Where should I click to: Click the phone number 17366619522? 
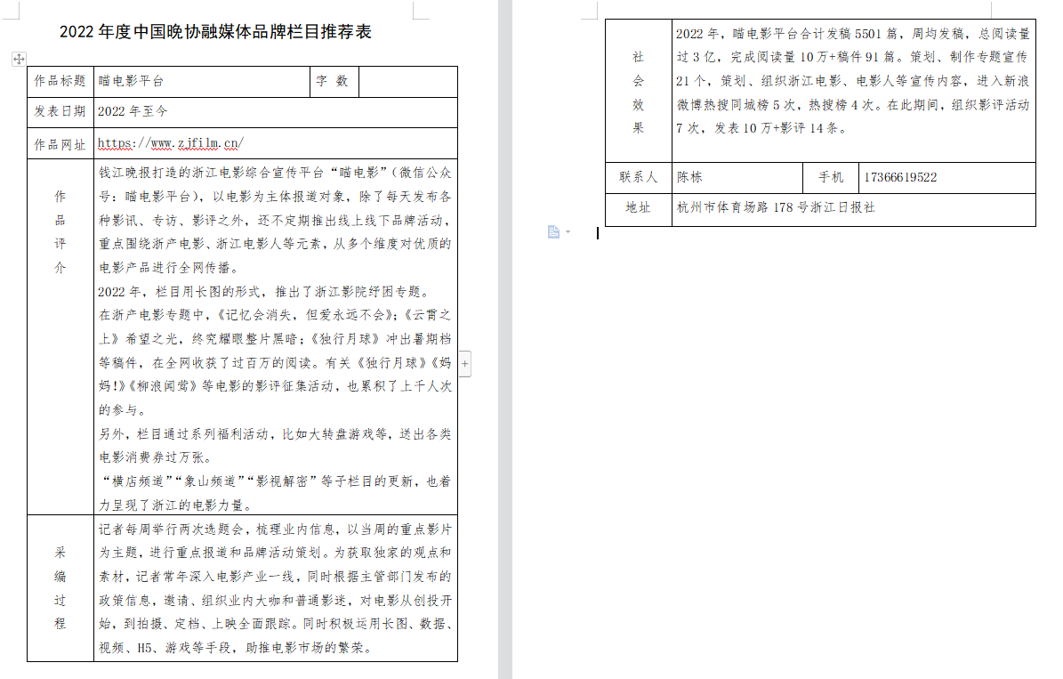(x=900, y=178)
